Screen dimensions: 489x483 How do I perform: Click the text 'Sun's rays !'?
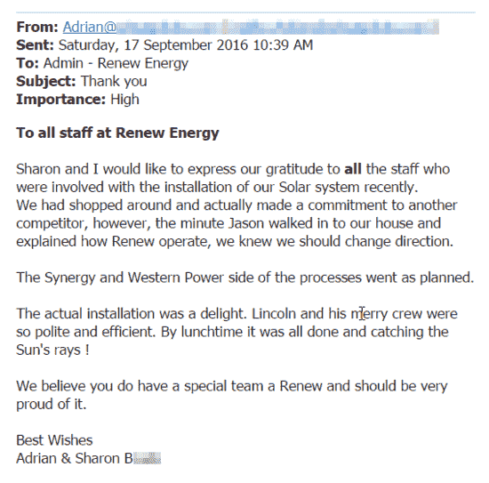coord(52,350)
